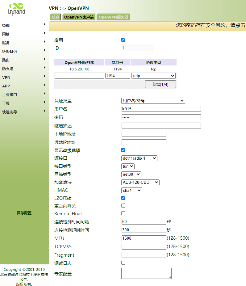Expand the 工业接口 sidebar menu
This screenshot has width=246, height=286.
coord(24,95)
